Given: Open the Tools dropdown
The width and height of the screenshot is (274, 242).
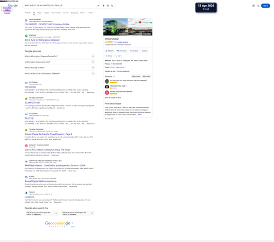Looking at the screenshot, I should click(91, 13).
